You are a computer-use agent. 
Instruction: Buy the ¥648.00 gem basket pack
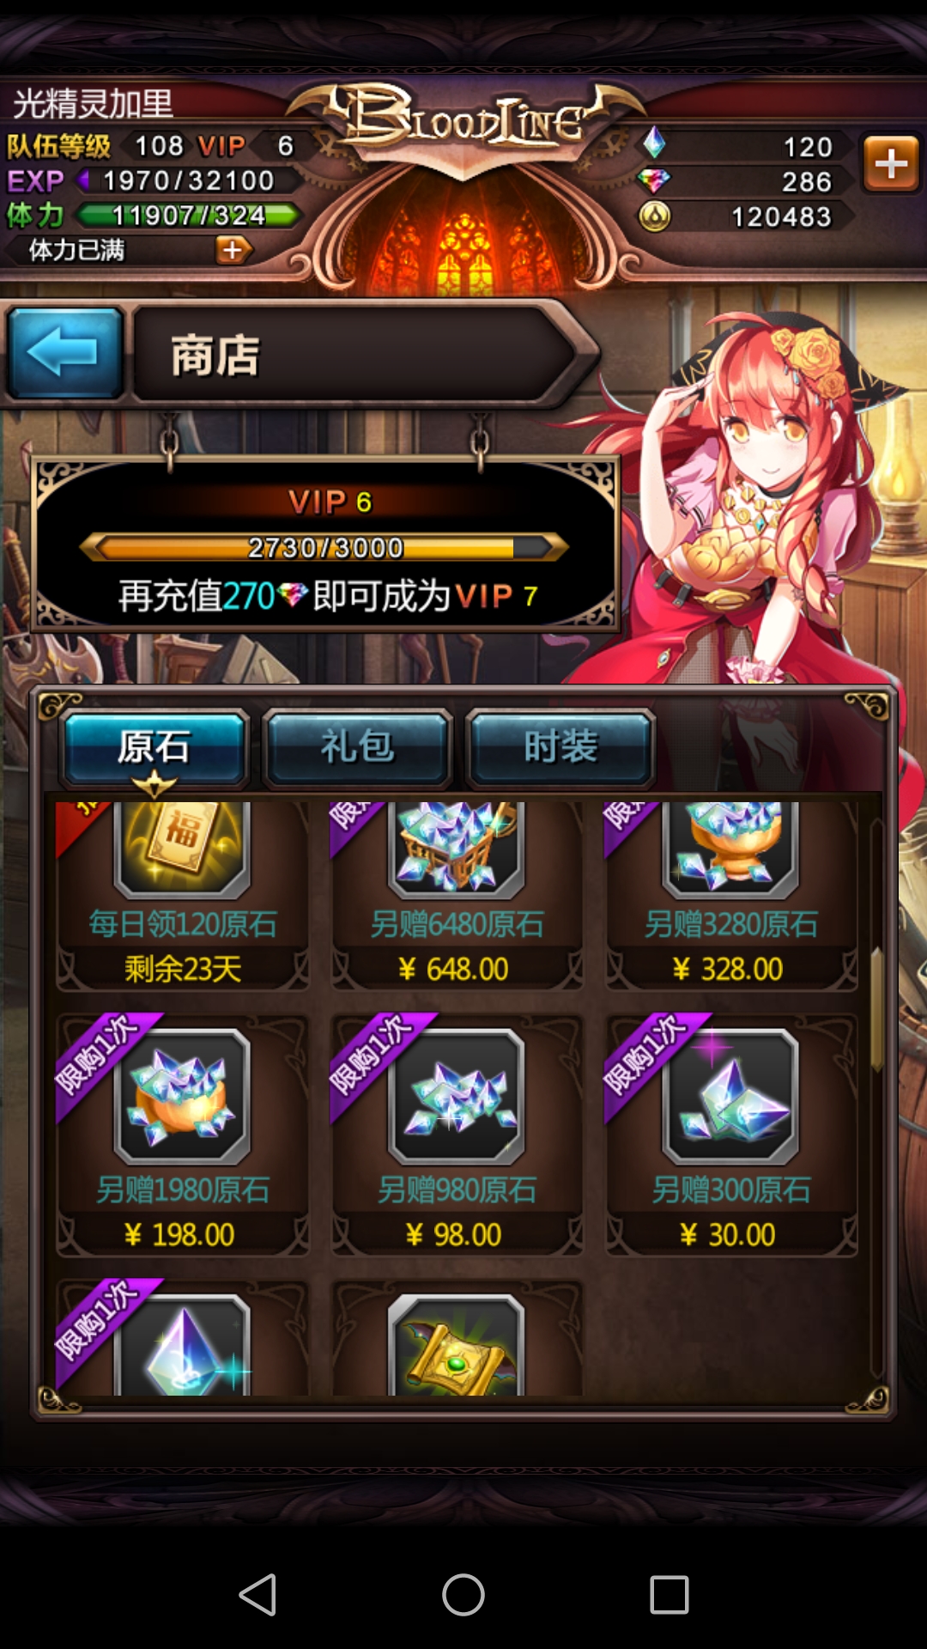[457, 895]
